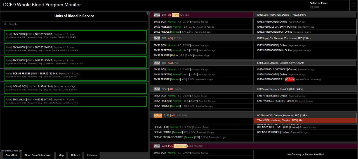Open the Select an Event selector

coord(328,5)
